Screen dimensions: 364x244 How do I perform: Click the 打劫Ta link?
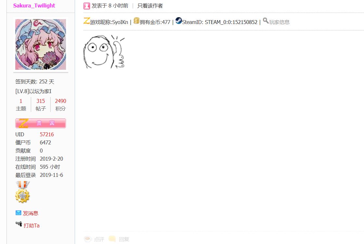(32, 226)
